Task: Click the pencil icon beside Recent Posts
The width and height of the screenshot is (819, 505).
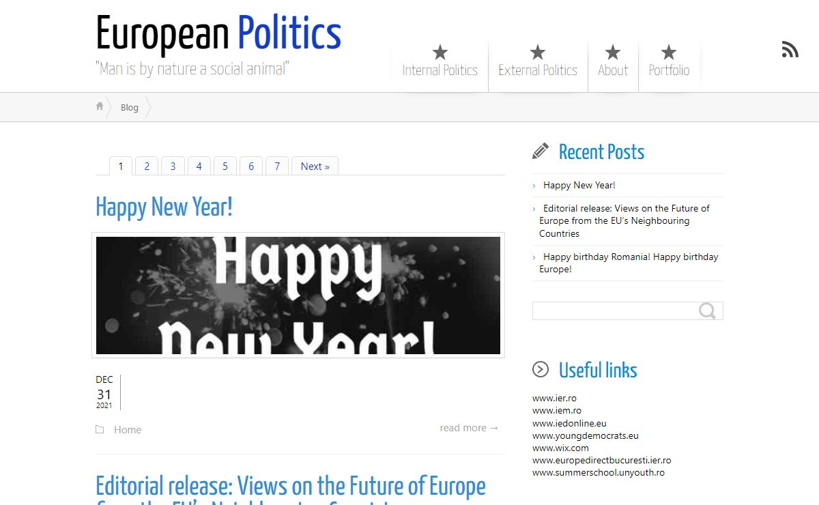Action: (541, 151)
